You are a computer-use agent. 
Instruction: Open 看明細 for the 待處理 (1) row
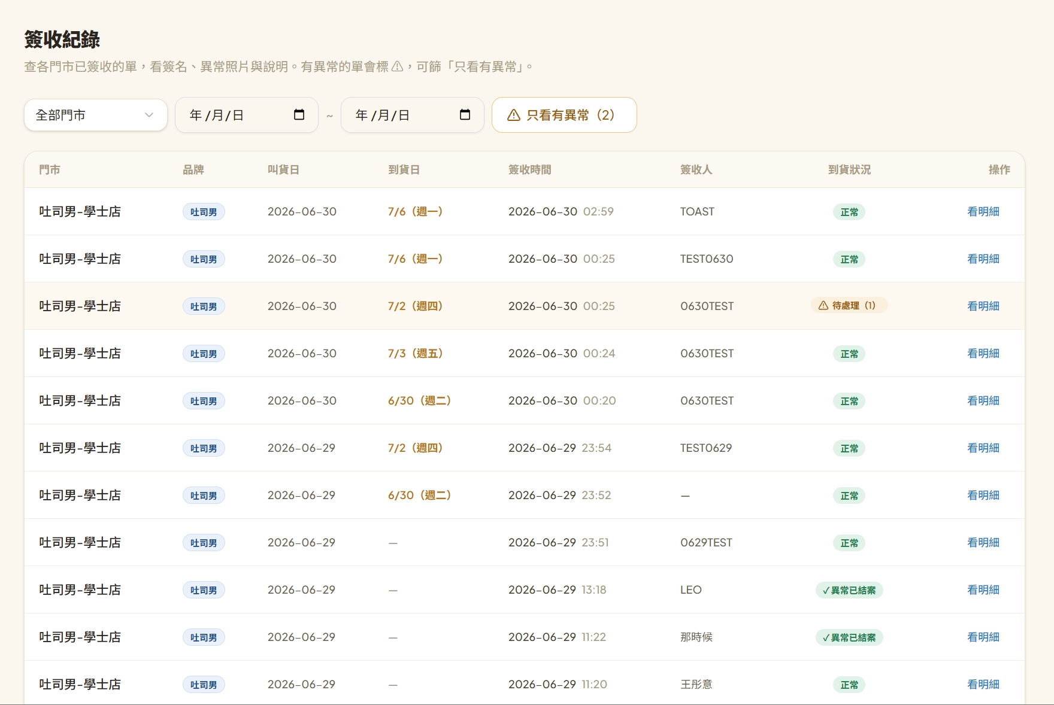point(983,306)
